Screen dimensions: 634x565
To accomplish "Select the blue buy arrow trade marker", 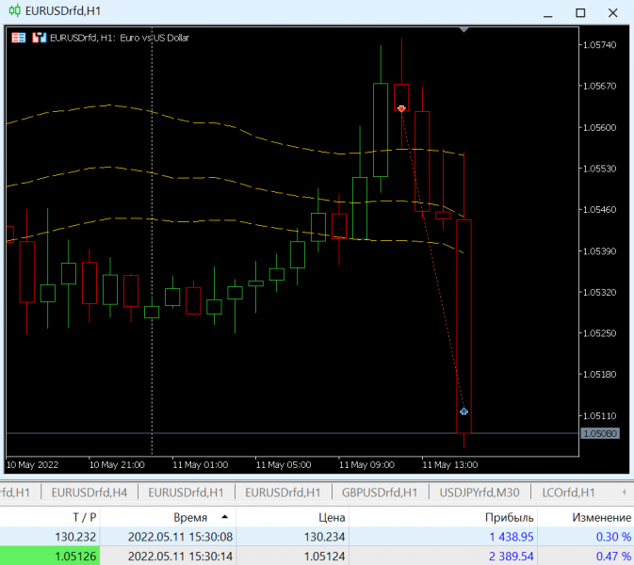I will pos(463,411).
